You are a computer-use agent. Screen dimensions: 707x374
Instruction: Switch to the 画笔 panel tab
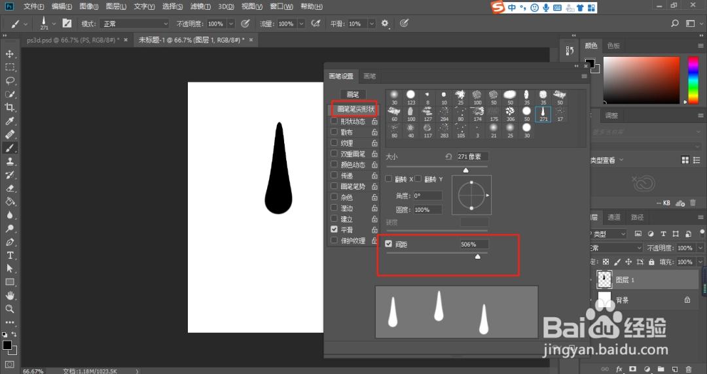click(370, 76)
